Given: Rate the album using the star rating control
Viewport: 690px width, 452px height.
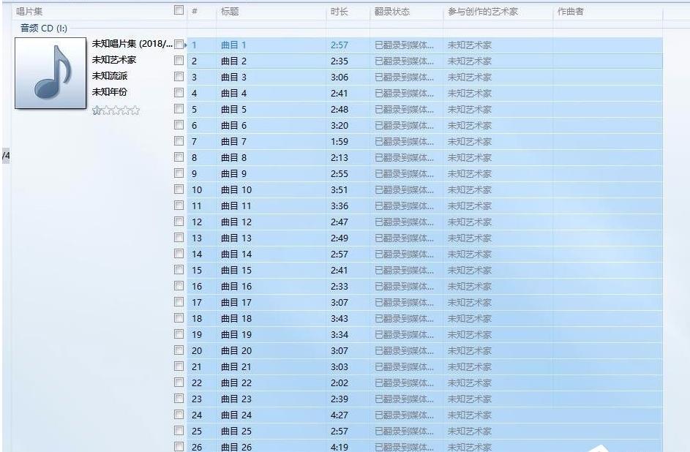Looking at the screenshot, I should pyautogui.click(x=115, y=110).
